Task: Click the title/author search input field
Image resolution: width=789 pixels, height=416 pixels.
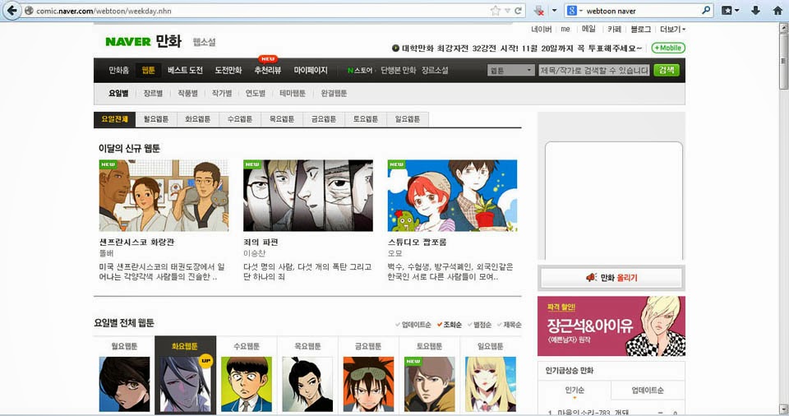Action: (594, 71)
